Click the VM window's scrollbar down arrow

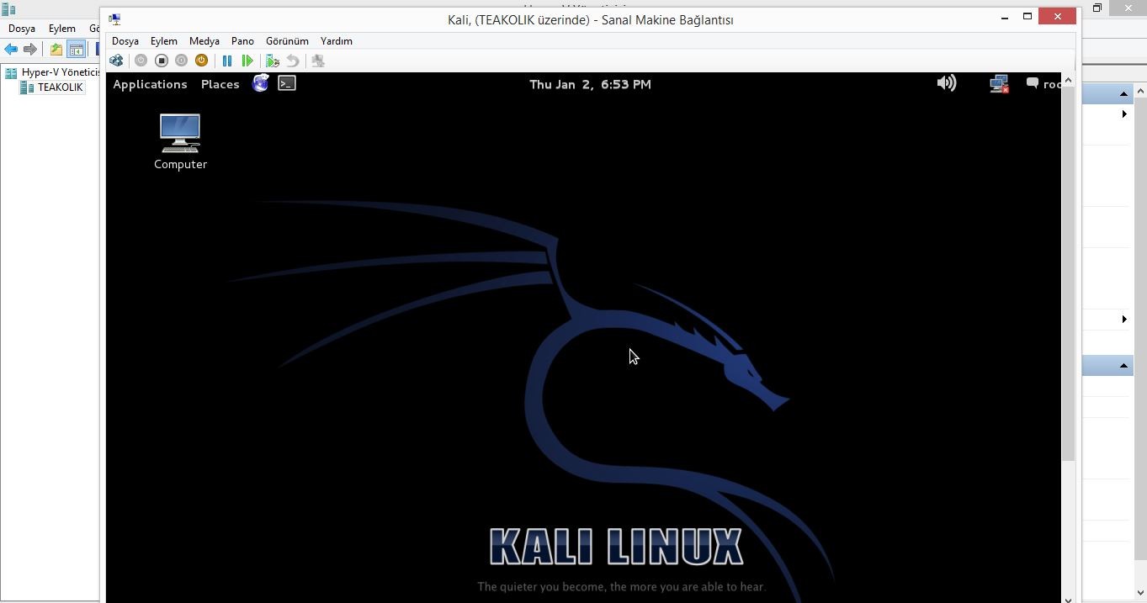pyautogui.click(x=1068, y=598)
